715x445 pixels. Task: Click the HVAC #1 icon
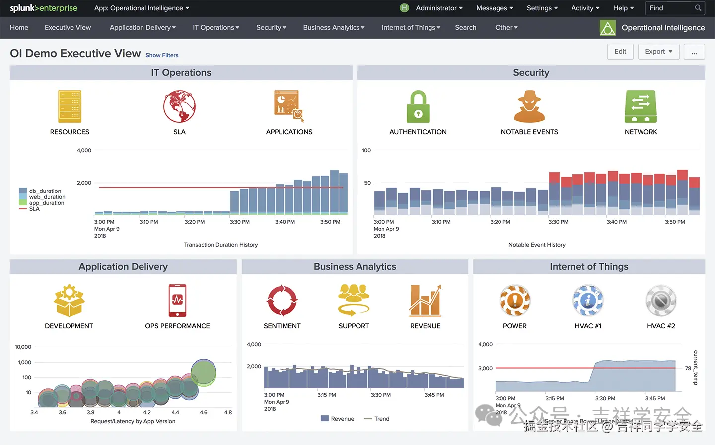coord(588,300)
